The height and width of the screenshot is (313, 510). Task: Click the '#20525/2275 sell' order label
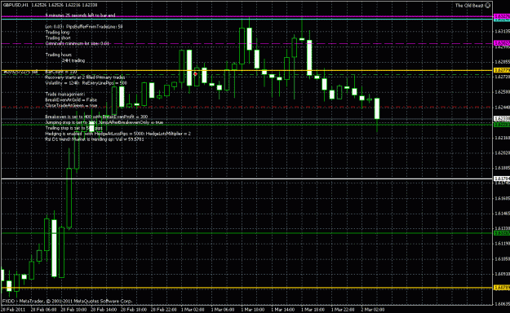pos(20,71)
